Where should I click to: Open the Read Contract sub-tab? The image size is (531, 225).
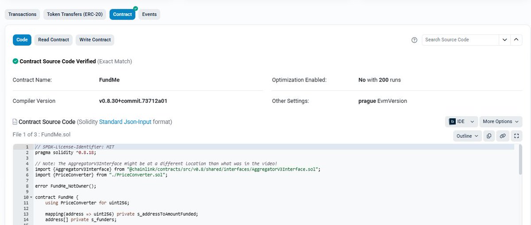(x=54, y=40)
